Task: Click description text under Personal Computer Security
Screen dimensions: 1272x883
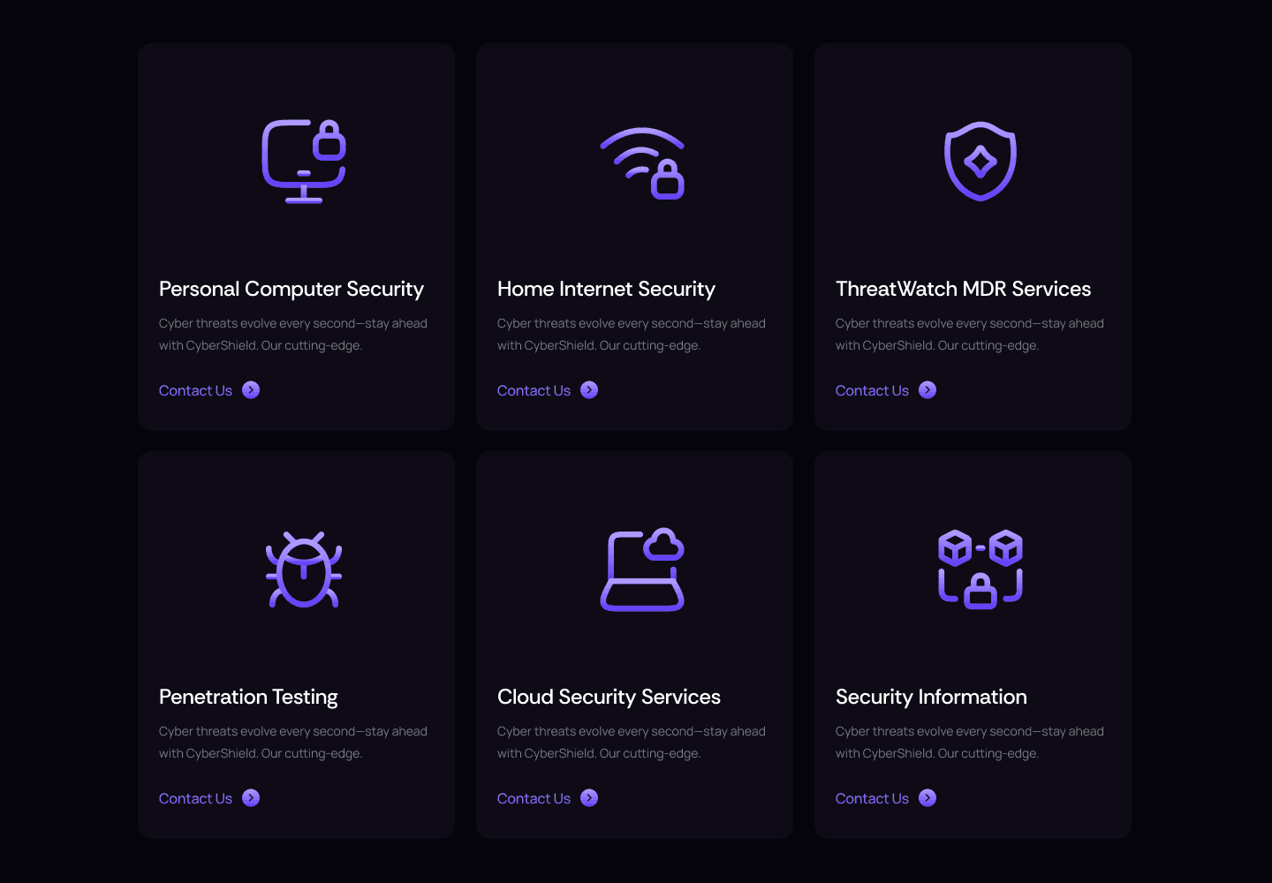Action: (293, 335)
